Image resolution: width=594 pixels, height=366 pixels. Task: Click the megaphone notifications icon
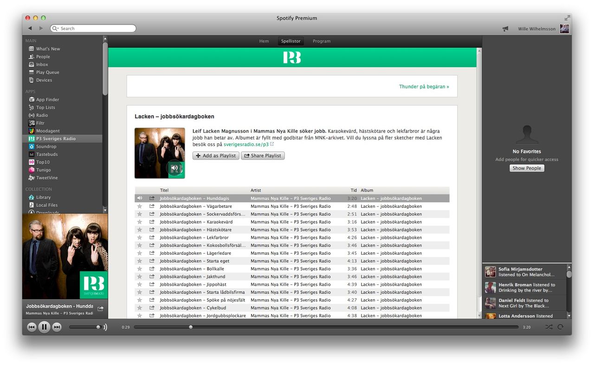505,29
